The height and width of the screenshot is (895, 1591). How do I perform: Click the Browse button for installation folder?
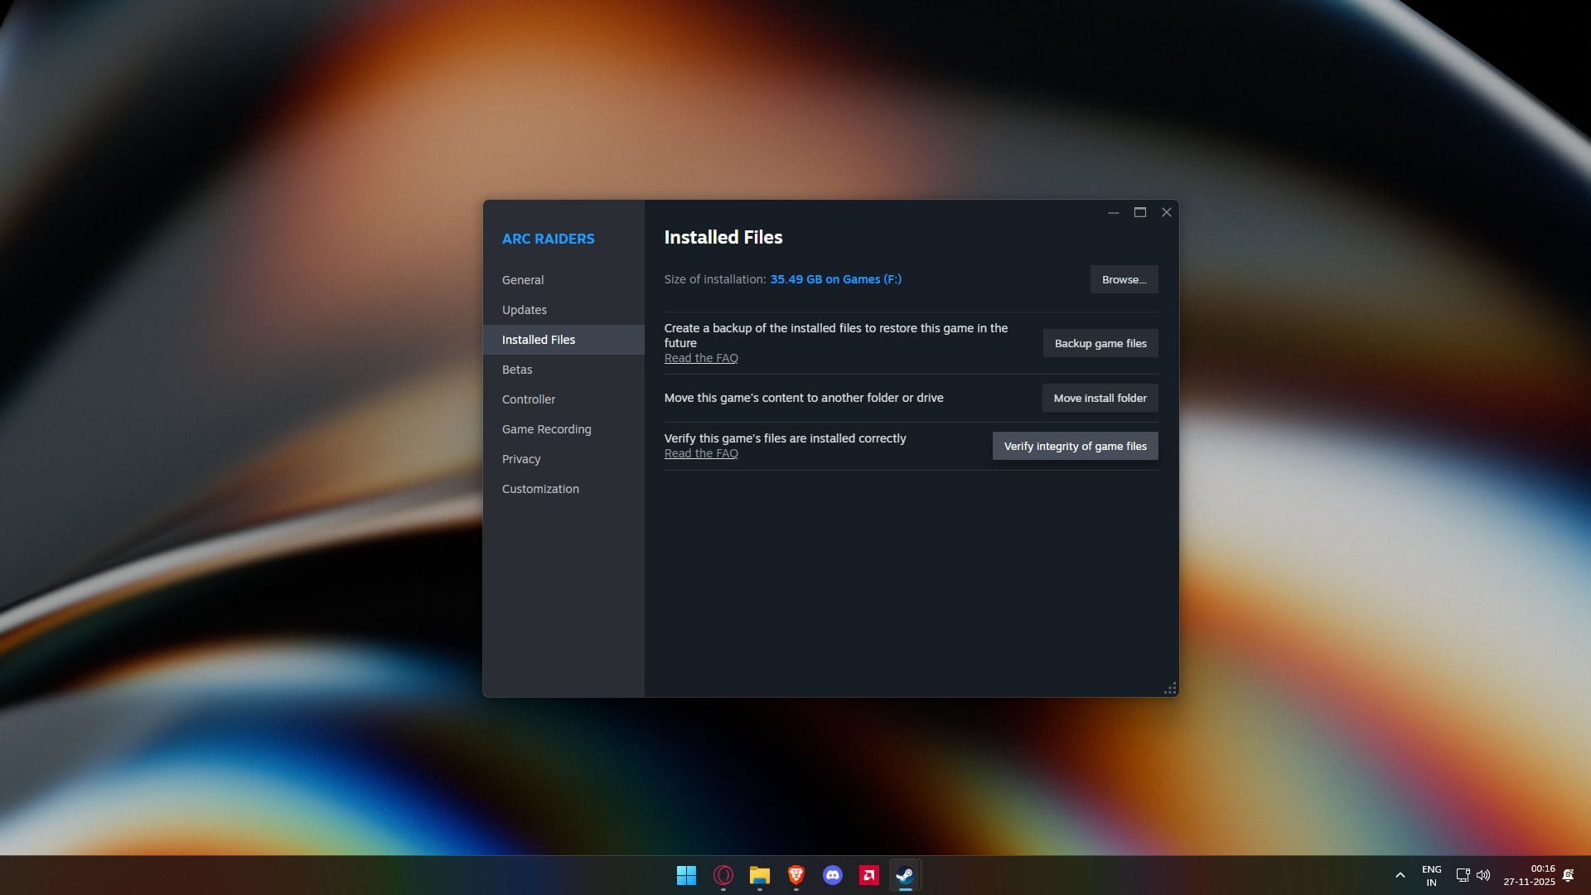coord(1123,279)
